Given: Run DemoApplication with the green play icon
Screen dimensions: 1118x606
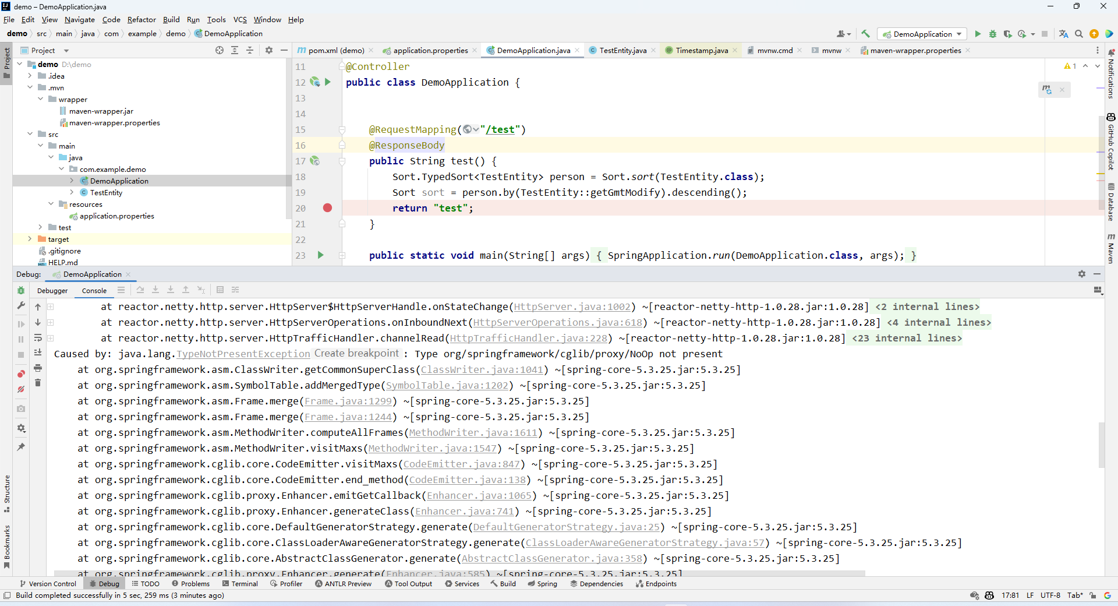Looking at the screenshot, I should click(978, 34).
